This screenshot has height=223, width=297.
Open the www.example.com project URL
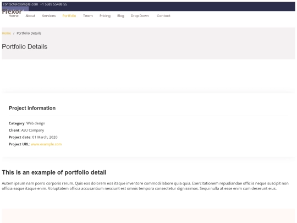tap(46, 144)
